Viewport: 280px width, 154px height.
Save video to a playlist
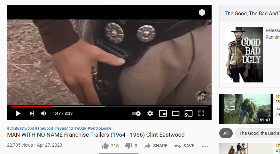(x=184, y=146)
